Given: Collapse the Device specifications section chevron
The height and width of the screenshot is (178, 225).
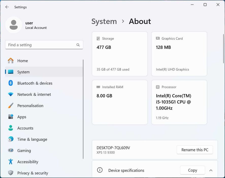Looking at the screenshot, I should pos(211,170).
